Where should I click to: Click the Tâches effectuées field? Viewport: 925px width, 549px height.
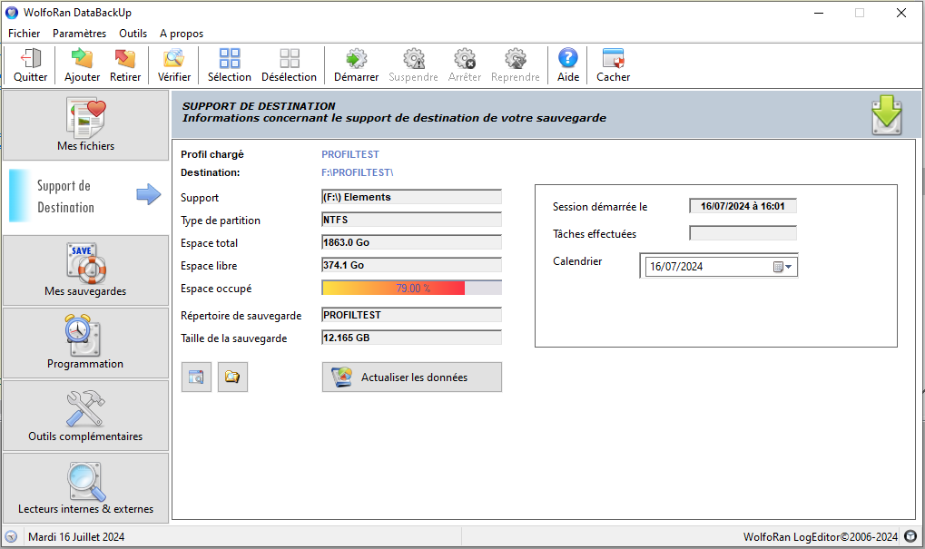tap(743, 233)
